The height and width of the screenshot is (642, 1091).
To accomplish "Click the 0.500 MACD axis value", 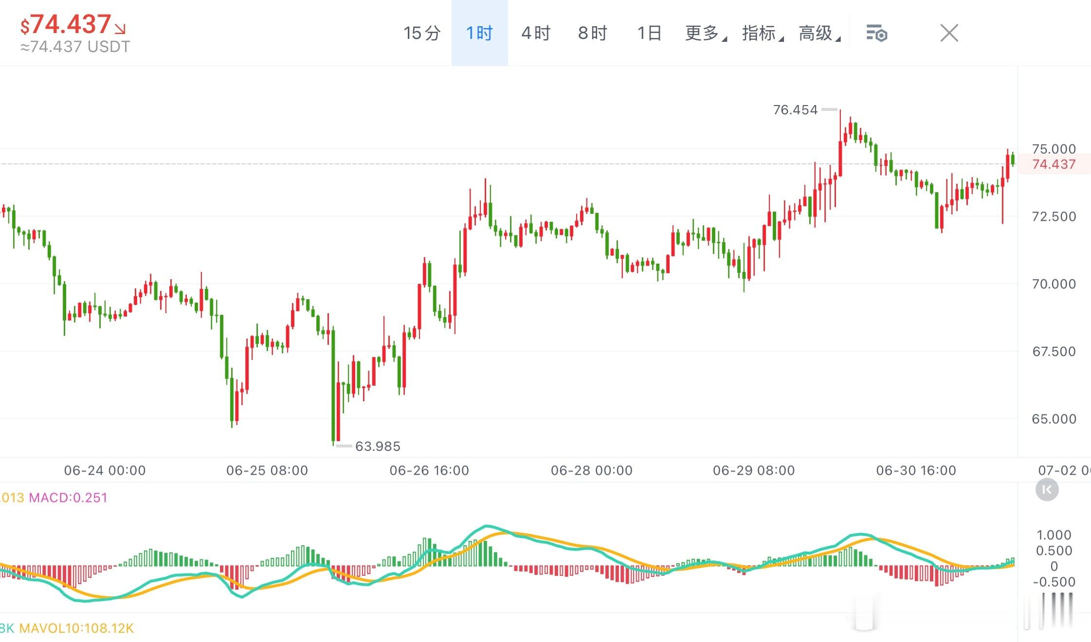I will (x=1054, y=551).
